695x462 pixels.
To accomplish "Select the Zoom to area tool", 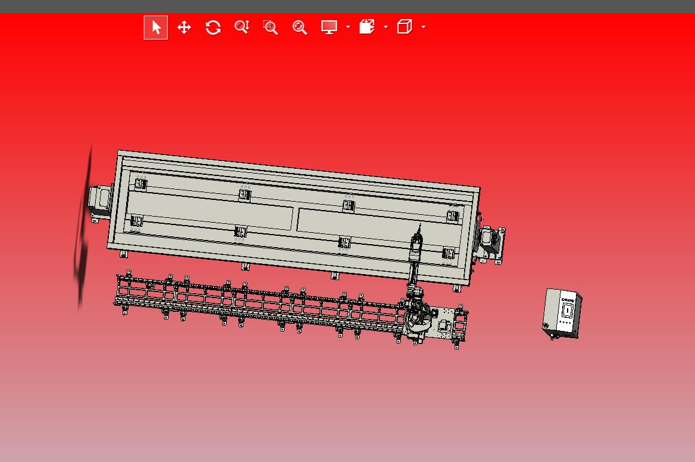I will [270, 27].
